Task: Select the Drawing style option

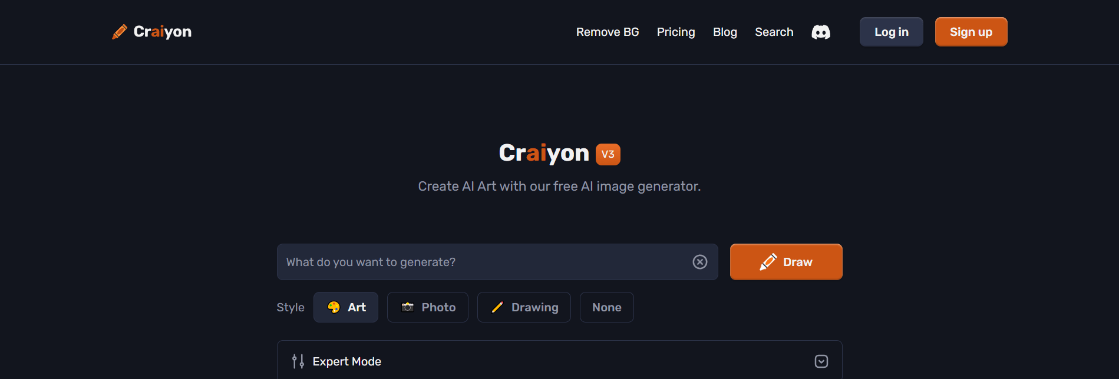Action: (523, 307)
